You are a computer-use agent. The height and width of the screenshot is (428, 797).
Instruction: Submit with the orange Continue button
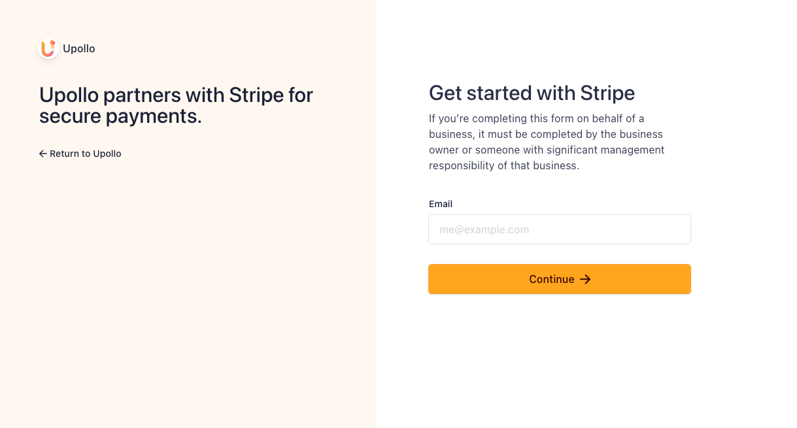pos(560,279)
